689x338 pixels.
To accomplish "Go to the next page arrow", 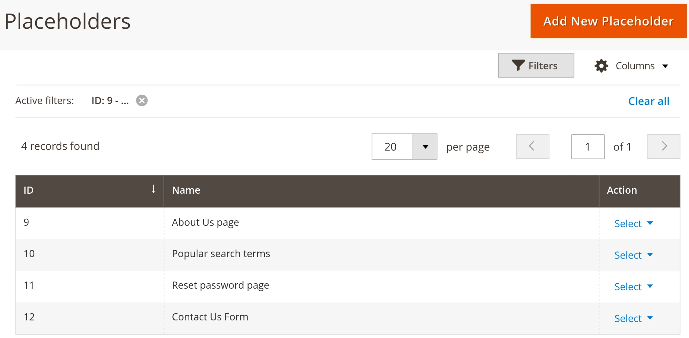I will click(x=663, y=146).
